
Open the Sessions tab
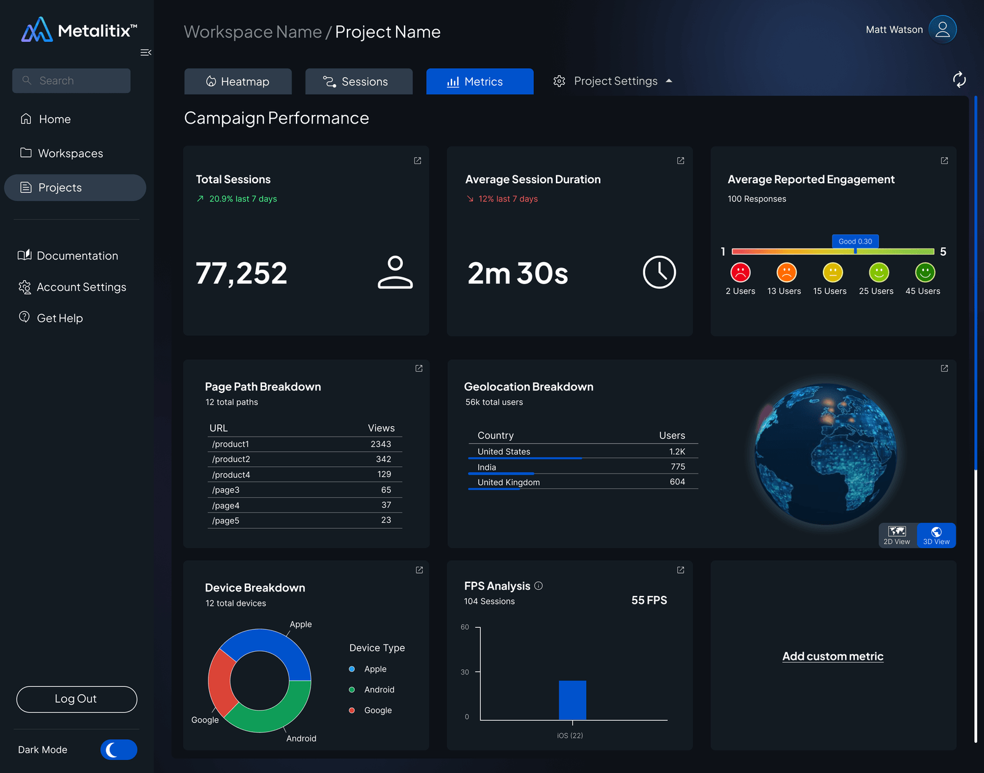pos(359,81)
